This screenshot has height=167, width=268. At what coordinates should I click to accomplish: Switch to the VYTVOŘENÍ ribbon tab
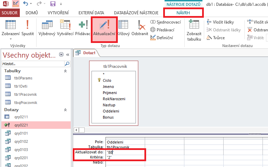(58, 13)
